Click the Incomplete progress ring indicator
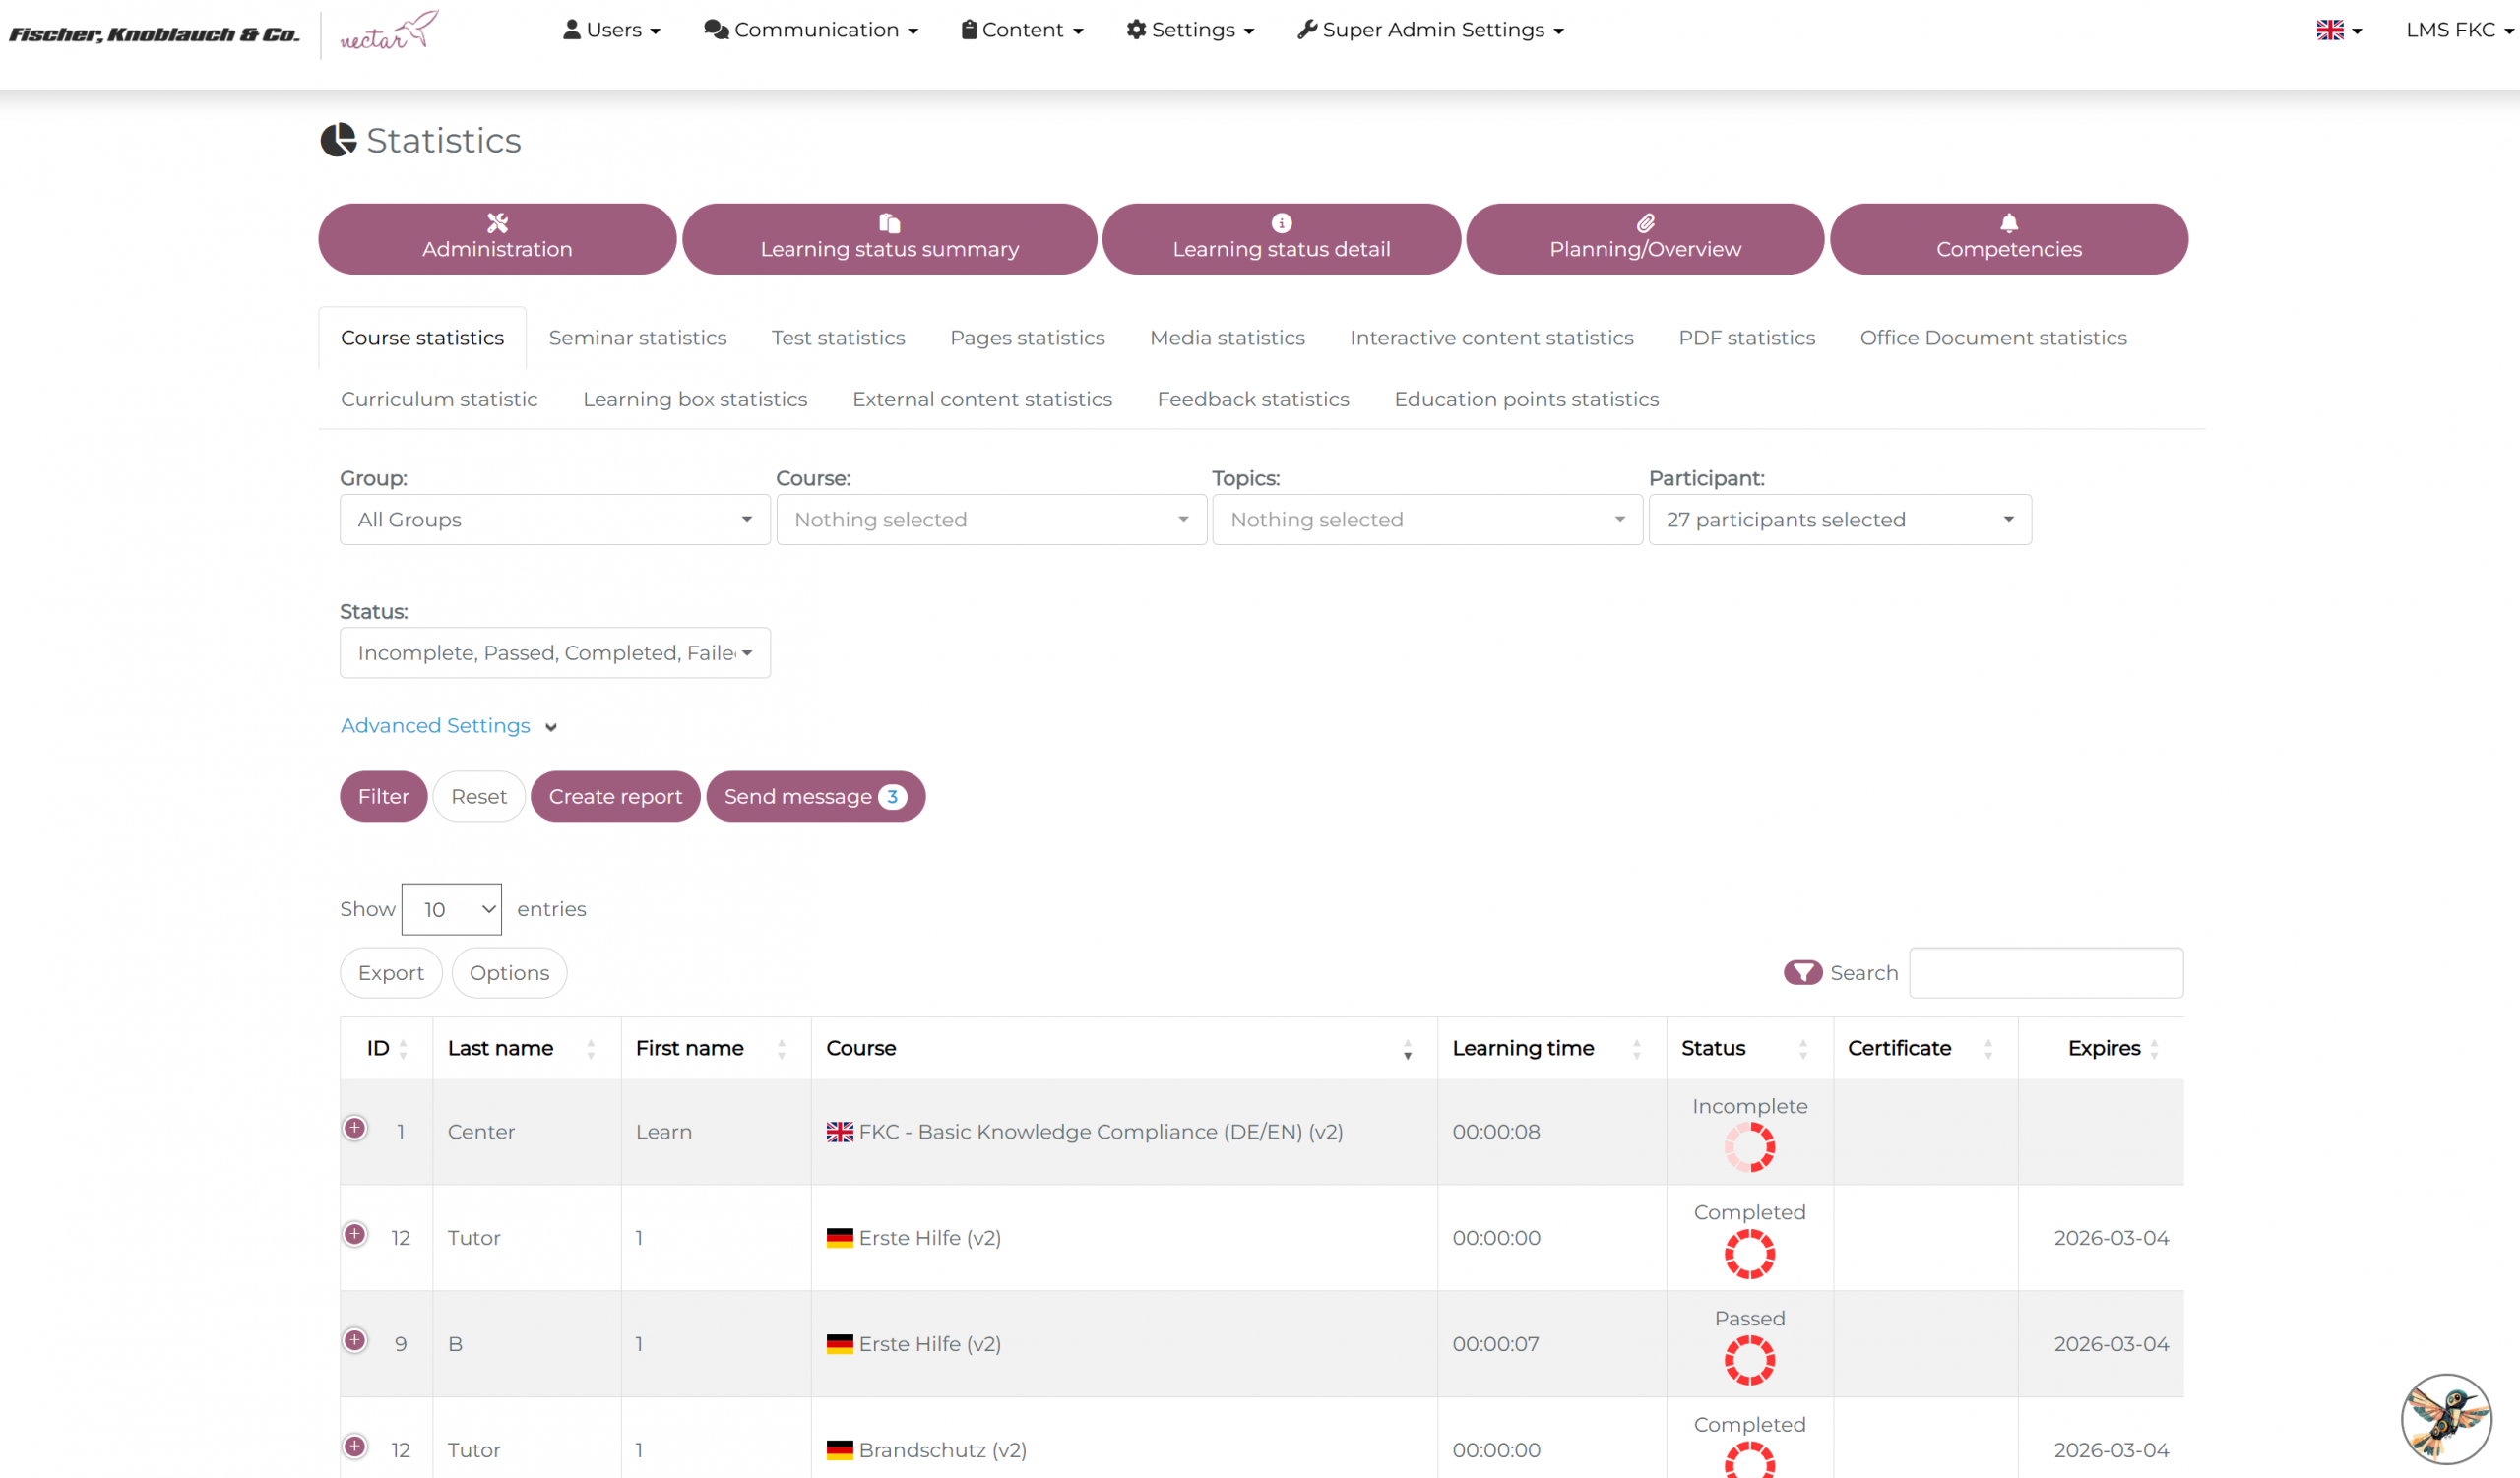 pos(1749,1147)
